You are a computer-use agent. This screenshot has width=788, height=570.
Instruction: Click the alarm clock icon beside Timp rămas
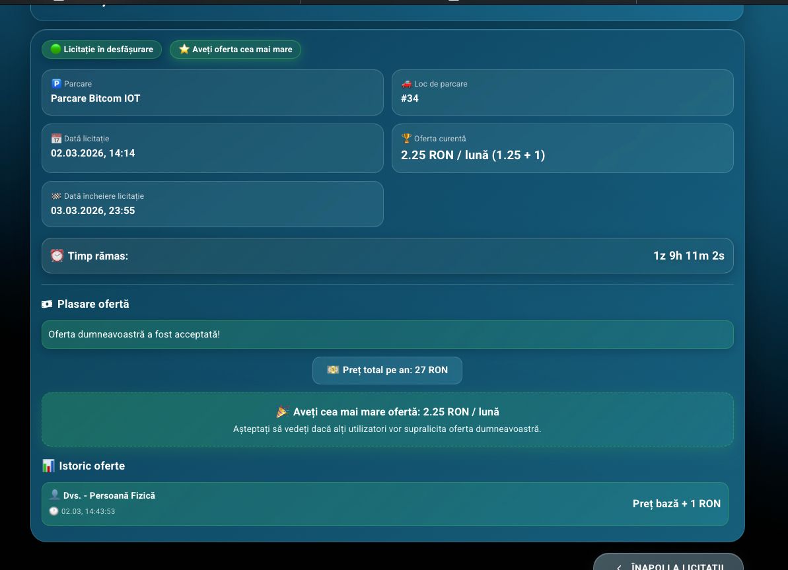57,256
